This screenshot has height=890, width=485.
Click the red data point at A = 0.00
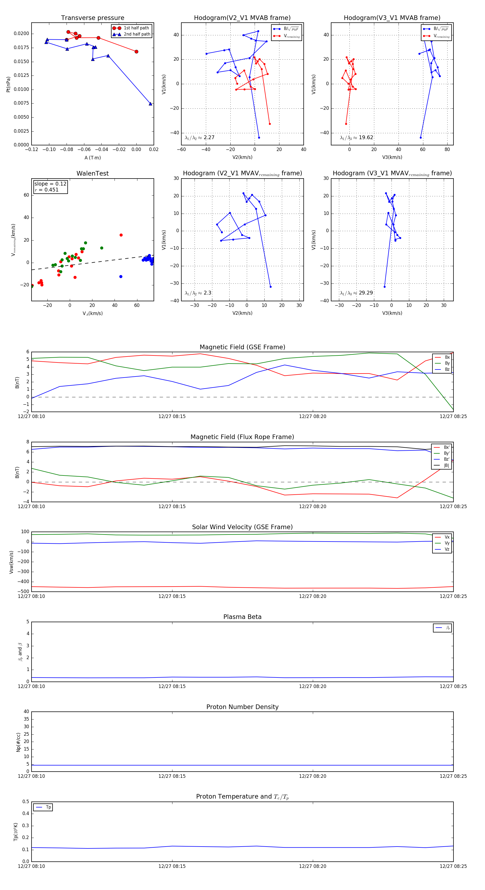point(136,52)
